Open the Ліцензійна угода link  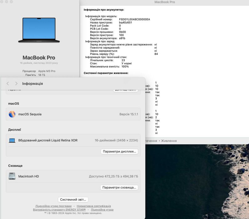click(102, 210)
